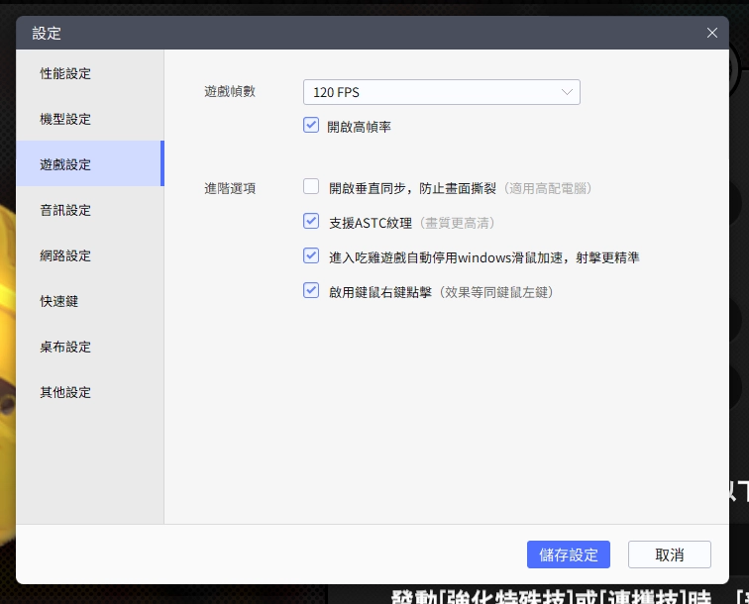Click the (畫質更高清) hint text
749x604 pixels.
(x=457, y=223)
